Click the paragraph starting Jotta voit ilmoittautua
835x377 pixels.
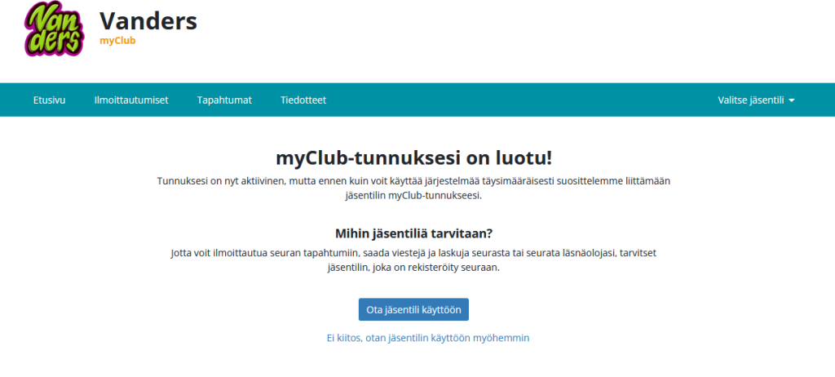pyautogui.click(x=417, y=253)
